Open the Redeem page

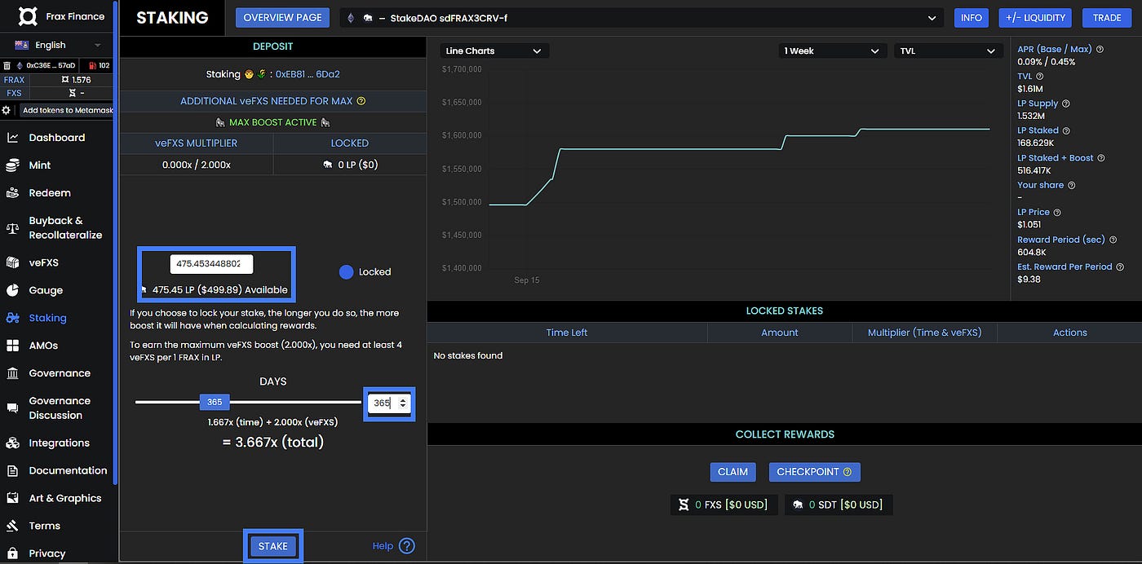50,193
